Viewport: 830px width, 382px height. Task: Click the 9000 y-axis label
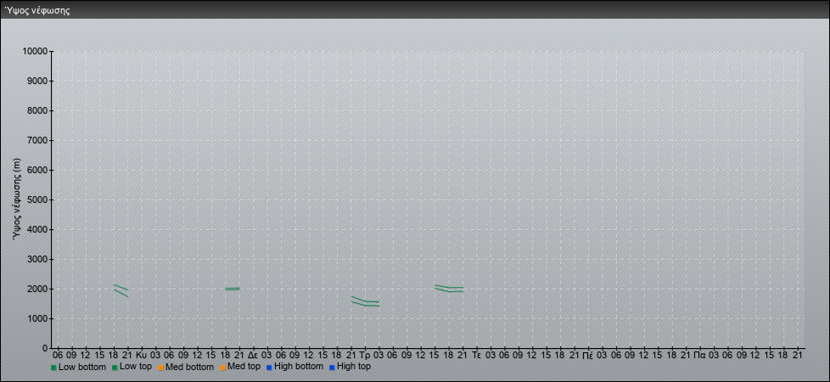[37, 81]
